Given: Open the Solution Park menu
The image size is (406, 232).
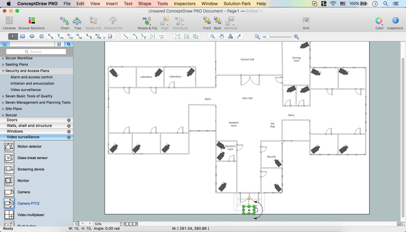Looking at the screenshot, I should pyautogui.click(x=237, y=4).
